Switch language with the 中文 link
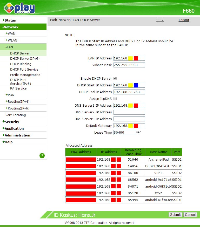200x227 pixels. (x=160, y=20)
